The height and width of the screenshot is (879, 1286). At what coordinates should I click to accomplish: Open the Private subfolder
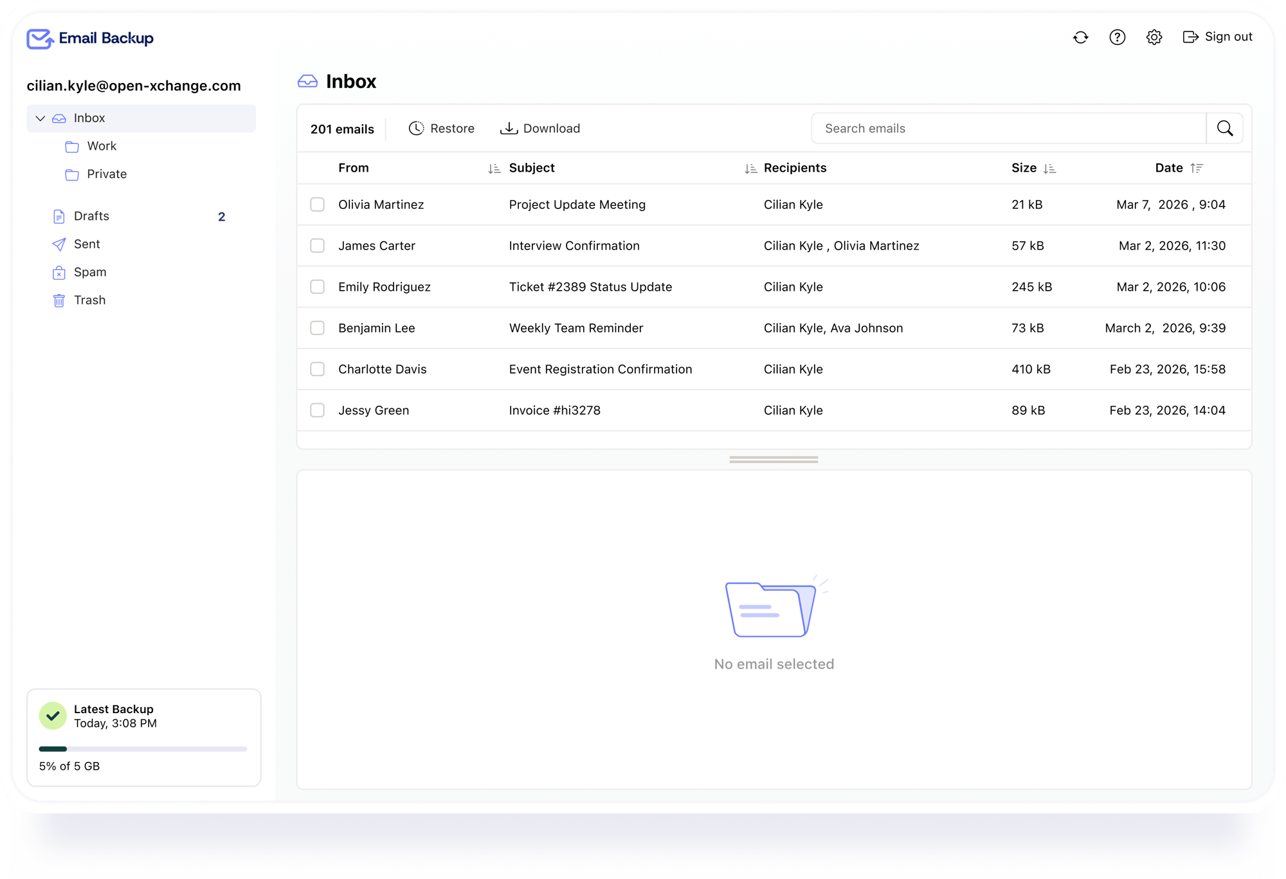[107, 174]
